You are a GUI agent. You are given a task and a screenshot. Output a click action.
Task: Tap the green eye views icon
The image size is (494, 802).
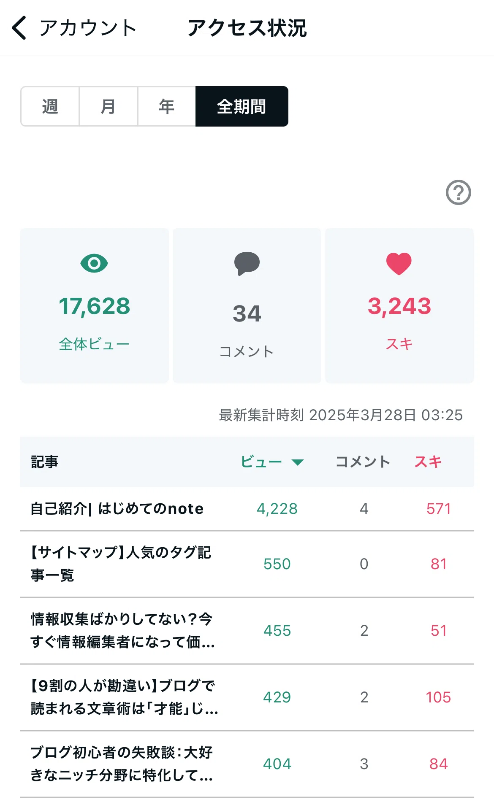point(94,263)
